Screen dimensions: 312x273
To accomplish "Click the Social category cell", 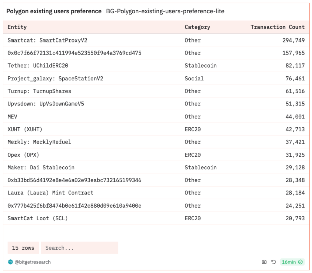I will [194, 78].
